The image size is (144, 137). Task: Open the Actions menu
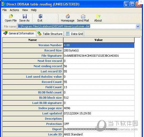click(14, 10)
